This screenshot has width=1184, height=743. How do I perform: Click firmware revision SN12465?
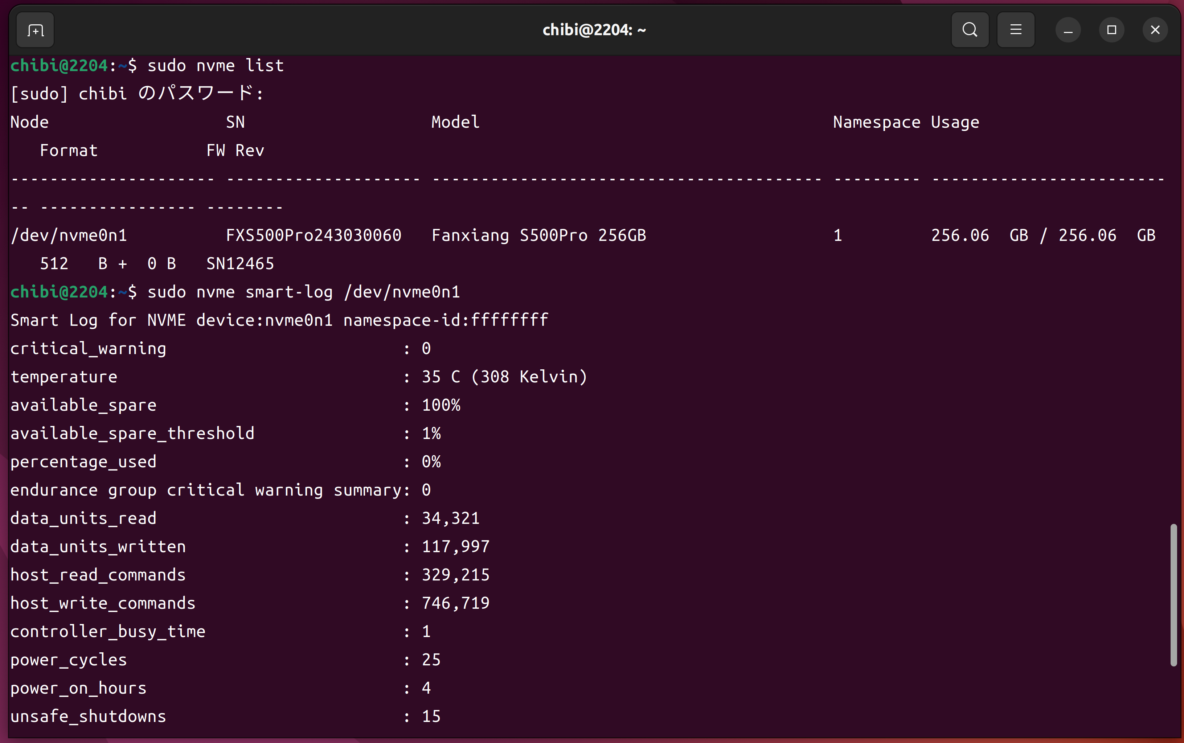click(240, 264)
